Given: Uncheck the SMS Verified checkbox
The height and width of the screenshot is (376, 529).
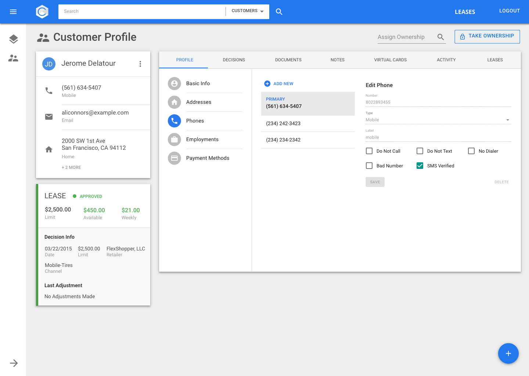Looking at the screenshot, I should pos(420,166).
